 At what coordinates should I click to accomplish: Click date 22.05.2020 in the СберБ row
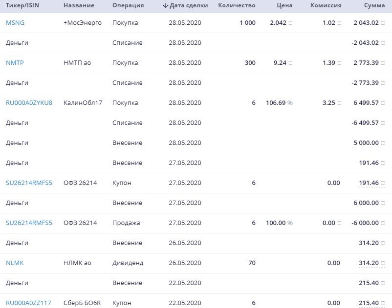click(185, 303)
